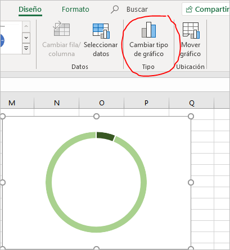Select column M header
Image resolution: width=230 pixels, height=250 pixels.
(x=12, y=103)
